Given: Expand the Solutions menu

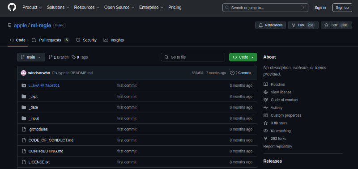Looking at the screenshot, I should [x=58, y=7].
